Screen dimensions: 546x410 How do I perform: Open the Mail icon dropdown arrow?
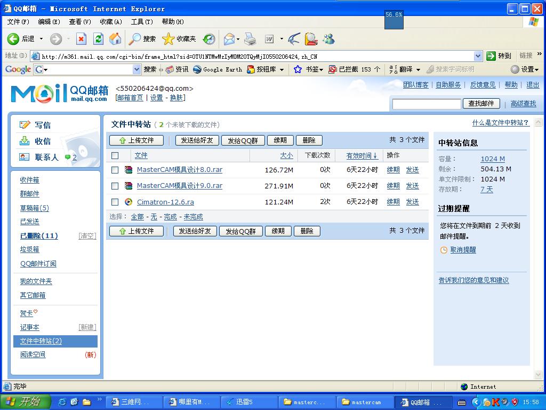pos(238,38)
